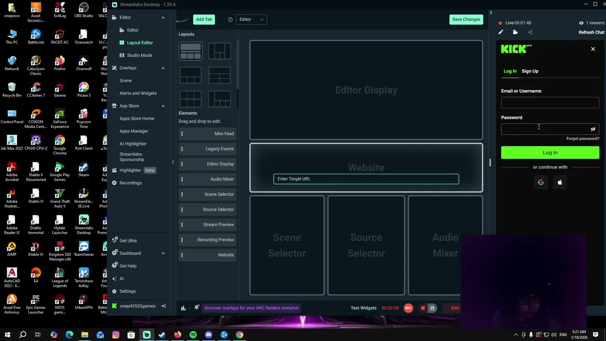Click the Save Changes button
Viewport: 606px width, 341px height.
[x=466, y=19]
